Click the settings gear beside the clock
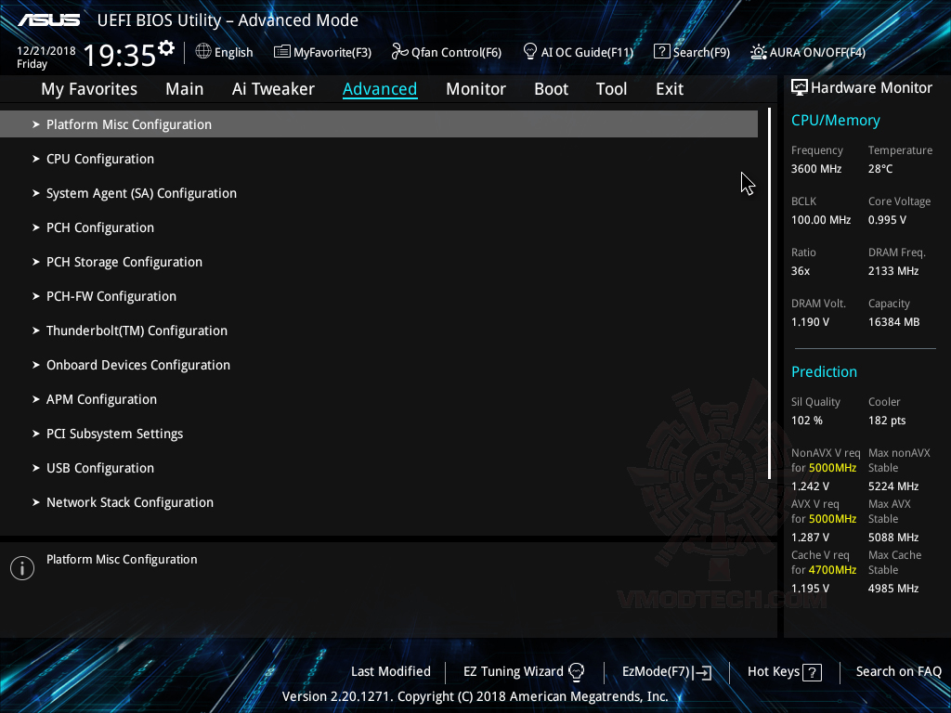 click(165, 48)
